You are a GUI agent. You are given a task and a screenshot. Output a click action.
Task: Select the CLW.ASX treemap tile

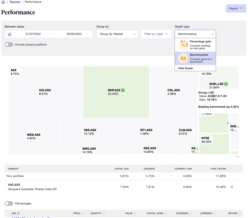pos(185,132)
